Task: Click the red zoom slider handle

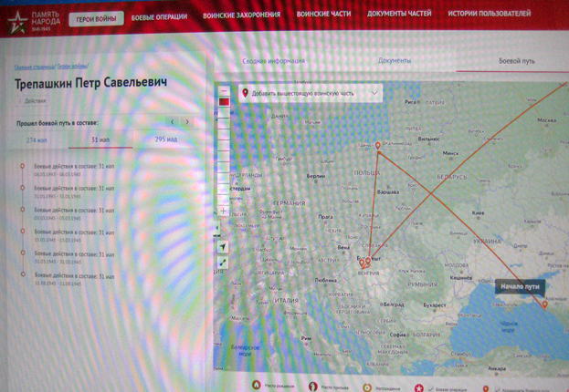Action: pyautogui.click(x=224, y=102)
